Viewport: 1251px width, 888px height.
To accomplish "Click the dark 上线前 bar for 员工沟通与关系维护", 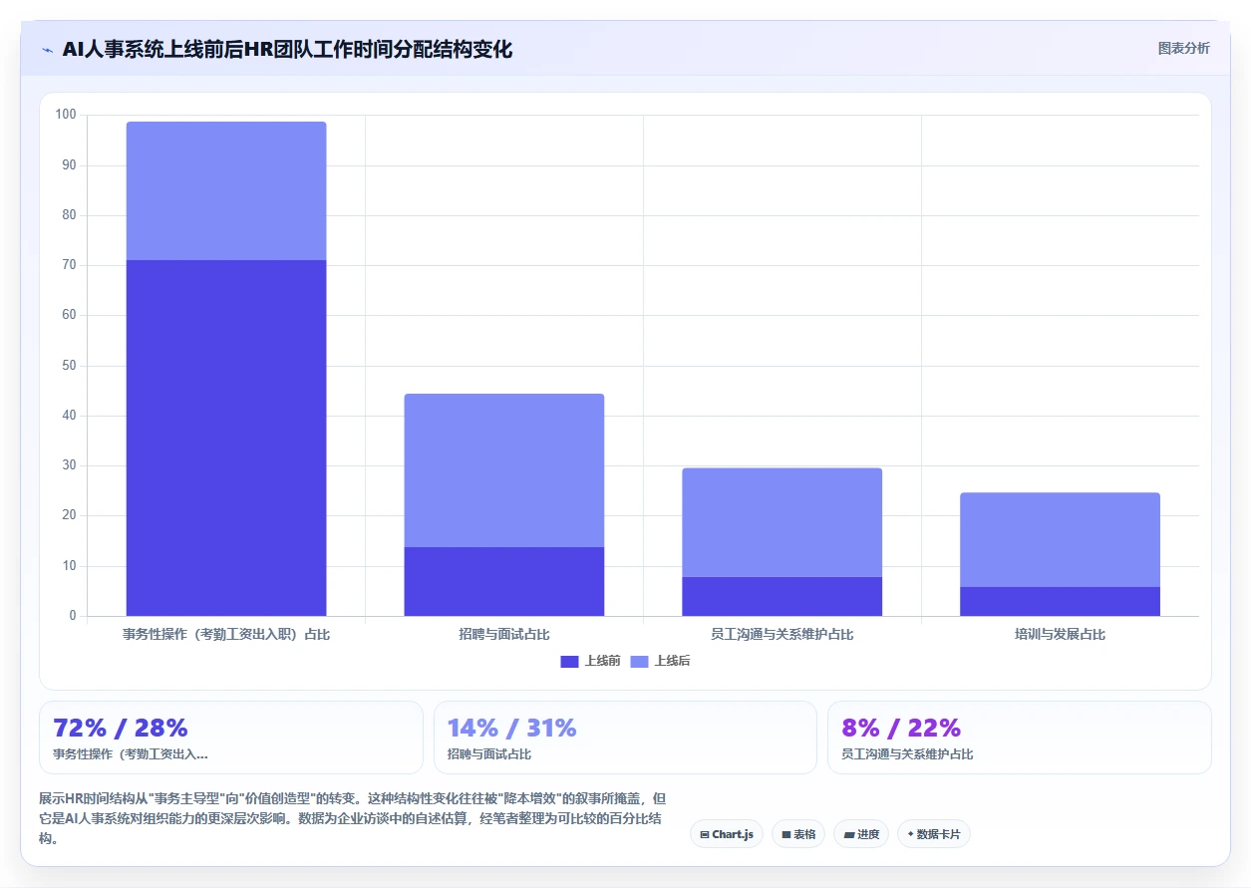I will click(x=782, y=596).
